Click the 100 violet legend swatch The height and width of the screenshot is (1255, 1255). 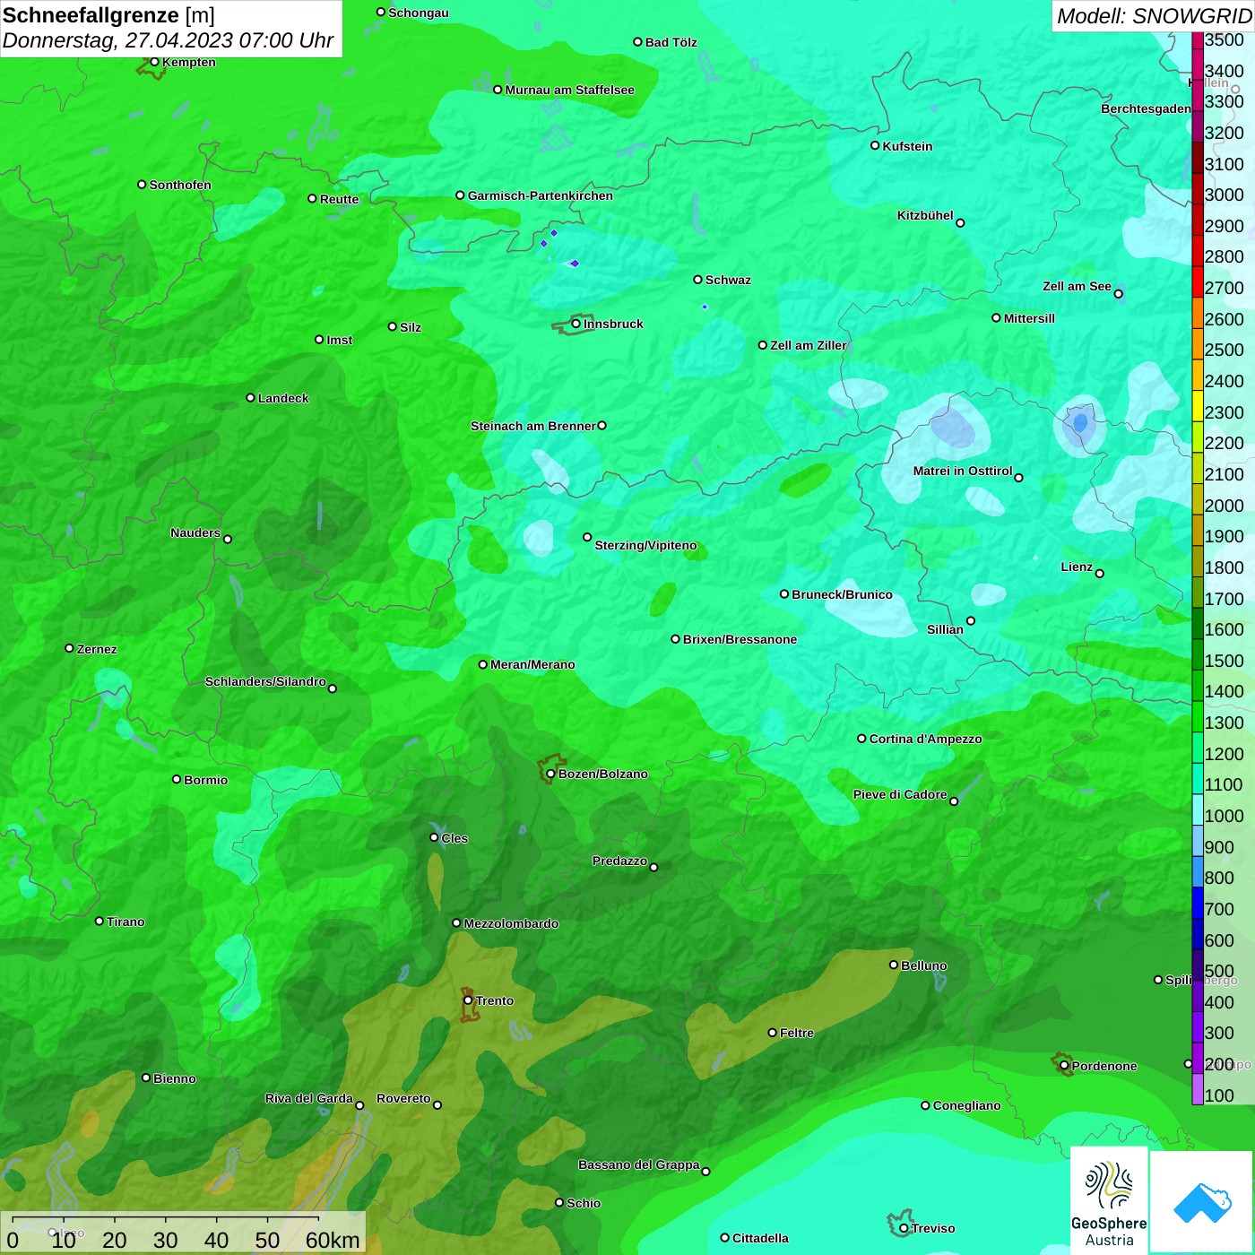coord(1198,1088)
